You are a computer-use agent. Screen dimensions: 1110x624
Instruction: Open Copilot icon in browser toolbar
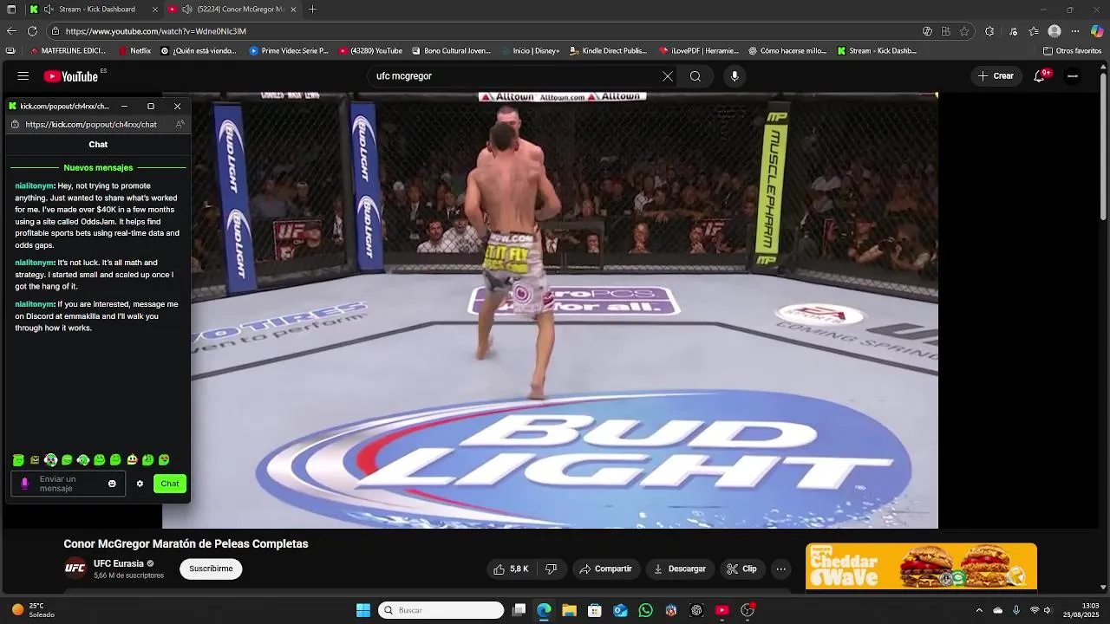point(1097,31)
